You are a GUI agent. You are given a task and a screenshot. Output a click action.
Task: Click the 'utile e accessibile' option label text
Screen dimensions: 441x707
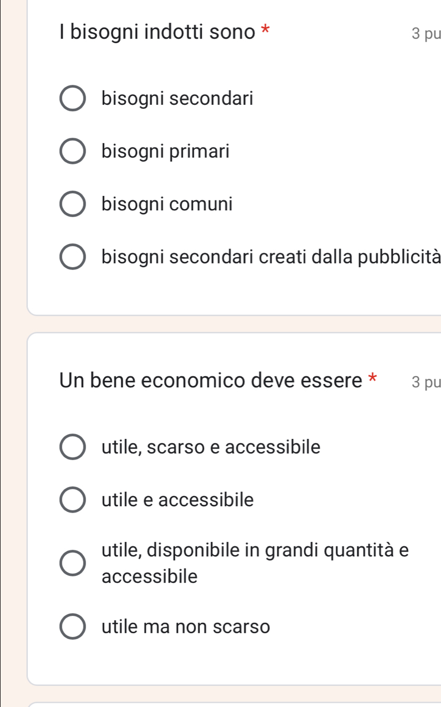point(178,499)
